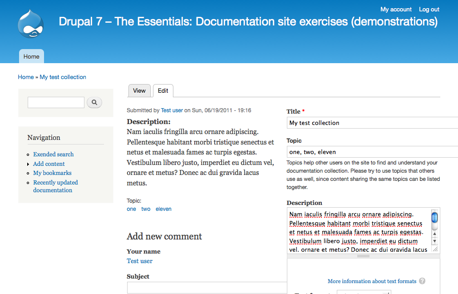Click the text formats help question-mark icon
Screen dimensions: 458x294
(422, 281)
